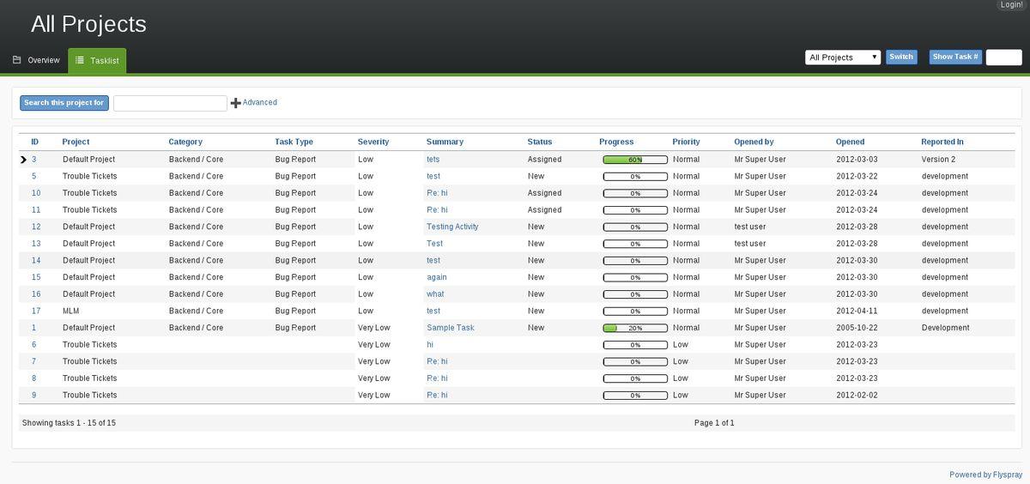Sort by Summary column header
Screen dimensions: 1030x484
pos(445,142)
